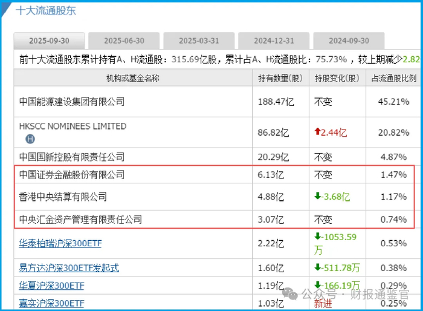Click the 占流通股比例 column header
Image resolution: width=423 pixels, height=311 pixels.
pyautogui.click(x=394, y=79)
